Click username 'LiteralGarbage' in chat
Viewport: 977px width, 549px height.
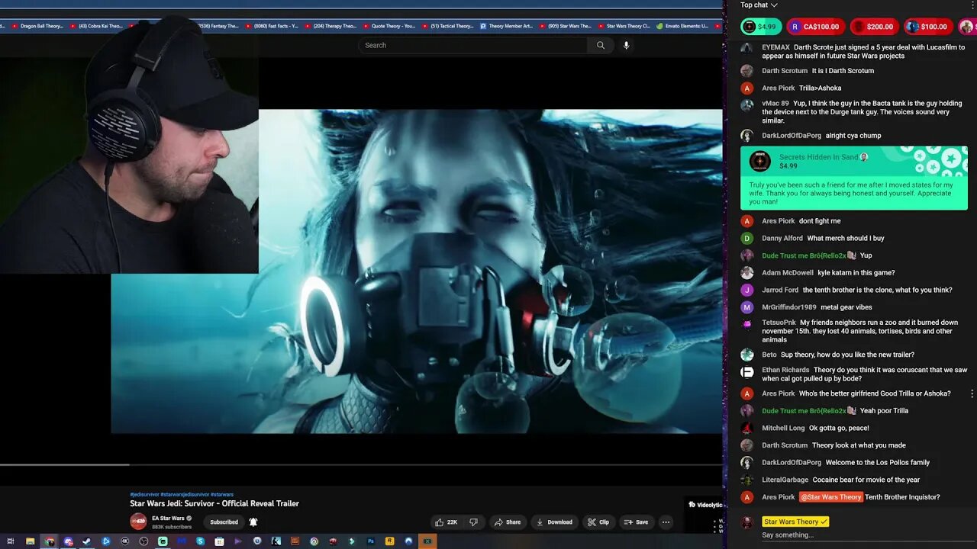(785, 480)
